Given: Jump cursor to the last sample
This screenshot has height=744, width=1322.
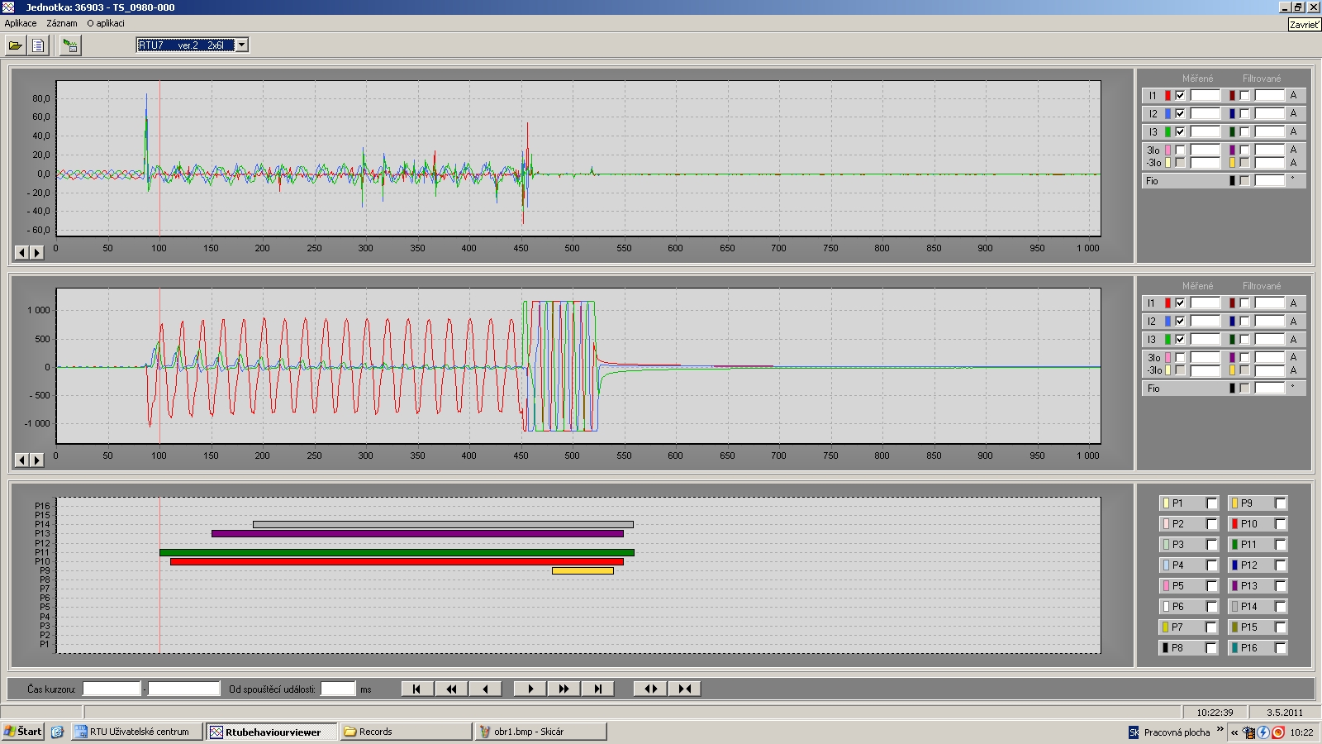Looking at the screenshot, I should click(x=597, y=689).
